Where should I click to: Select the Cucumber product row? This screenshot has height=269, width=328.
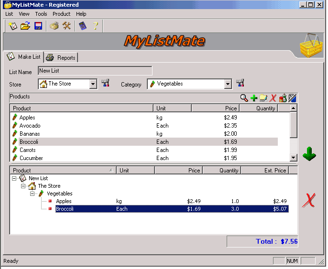coord(144,158)
